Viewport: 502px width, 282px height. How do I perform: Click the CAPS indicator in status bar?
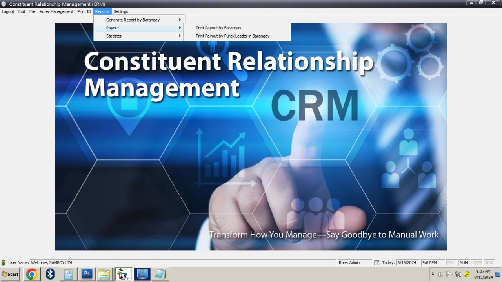click(x=477, y=262)
